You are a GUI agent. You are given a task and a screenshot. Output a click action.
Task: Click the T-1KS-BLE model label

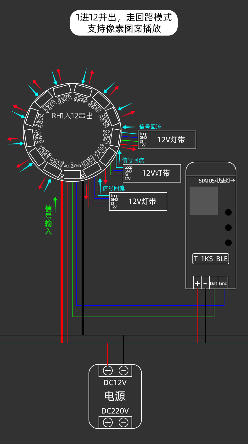211,259
